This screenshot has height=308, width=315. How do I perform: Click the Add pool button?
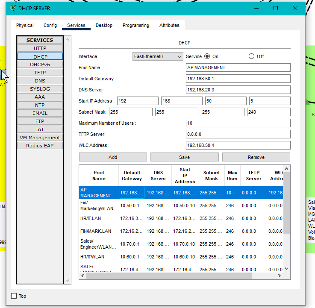(113, 157)
